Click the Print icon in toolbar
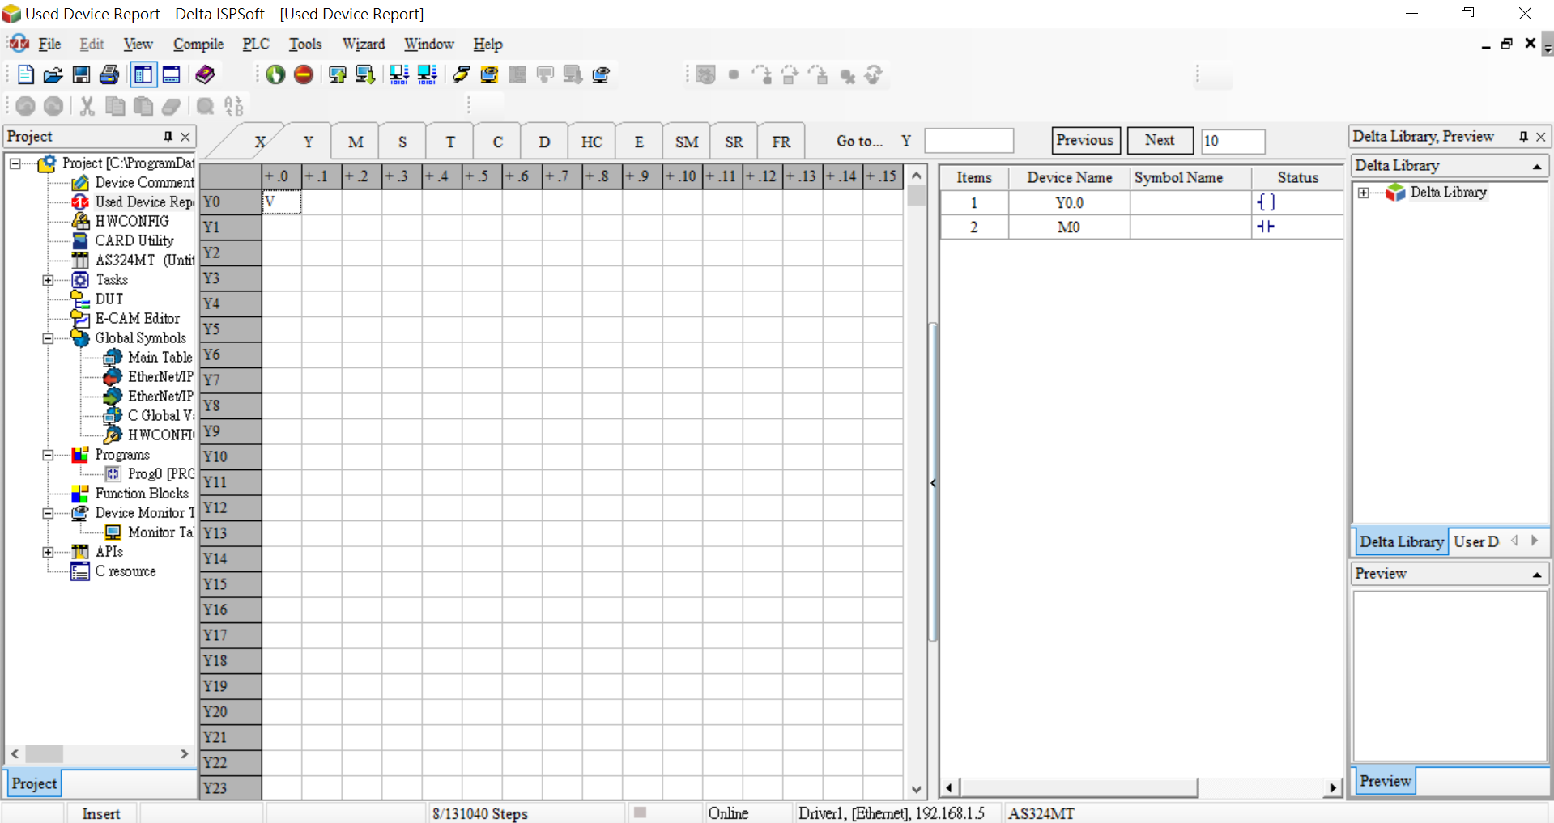The height and width of the screenshot is (823, 1554). coord(109,75)
